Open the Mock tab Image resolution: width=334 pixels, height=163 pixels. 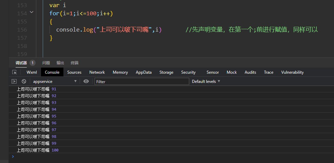(232, 72)
